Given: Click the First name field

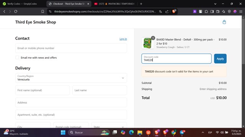Looking at the screenshot, I should click(42, 90).
